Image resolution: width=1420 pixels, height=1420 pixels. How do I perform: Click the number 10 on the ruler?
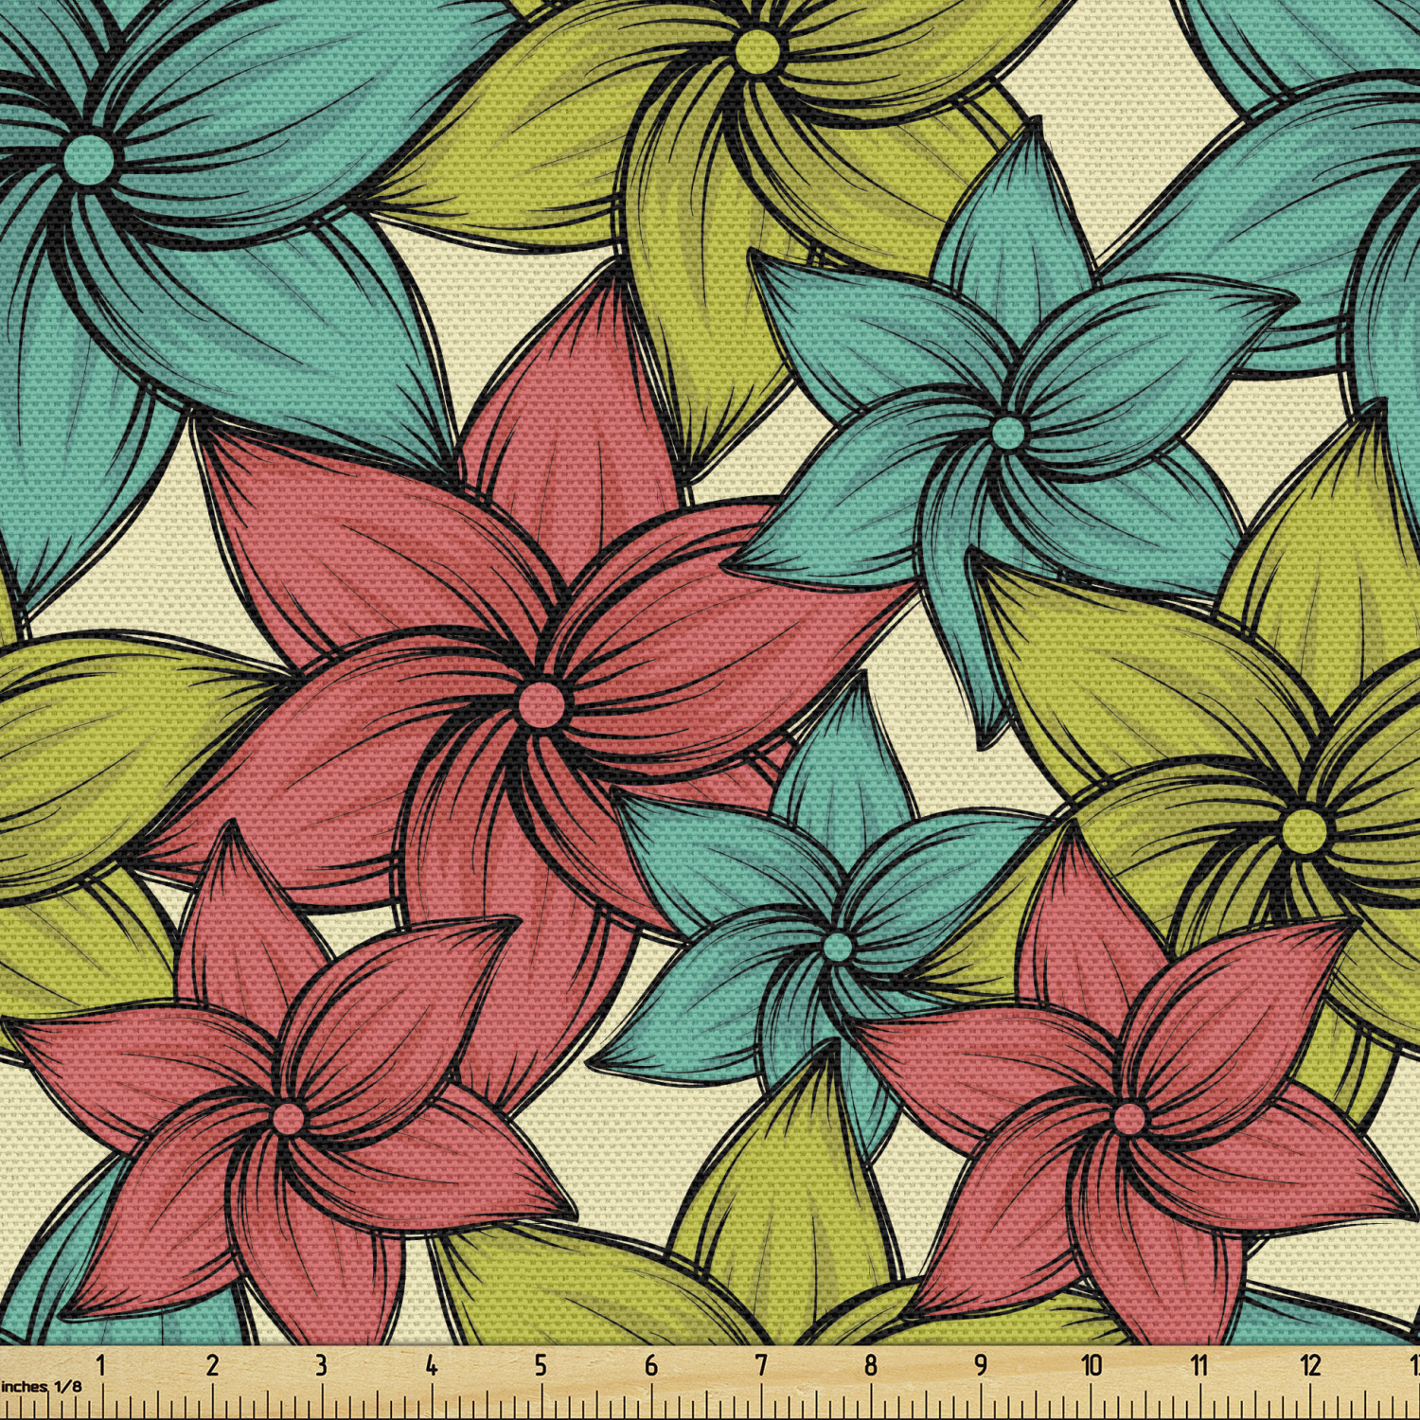[x=1092, y=1365]
